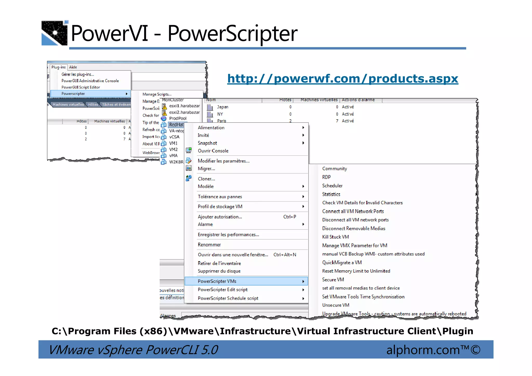Expand the Alarme submenu arrow
Screen dimensions: 532x376
click(x=303, y=224)
